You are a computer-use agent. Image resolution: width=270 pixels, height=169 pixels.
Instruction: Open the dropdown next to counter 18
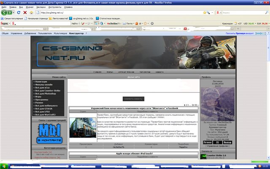coord(142,24)
